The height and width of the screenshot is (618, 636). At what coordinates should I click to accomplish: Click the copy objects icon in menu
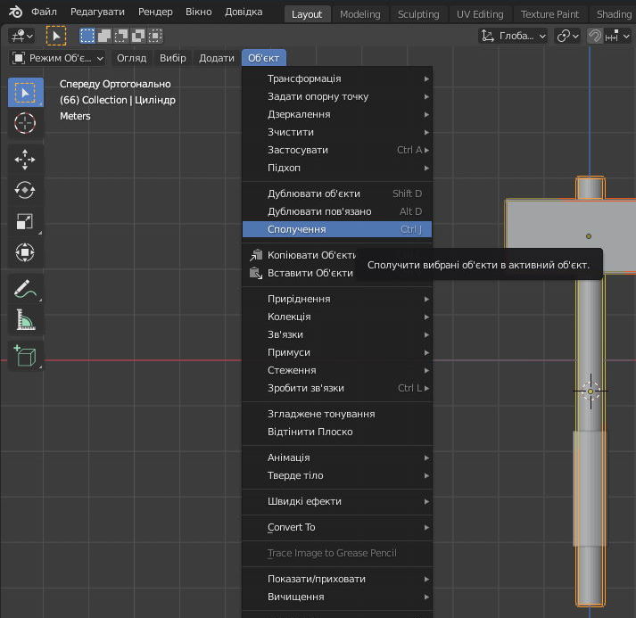(255, 255)
